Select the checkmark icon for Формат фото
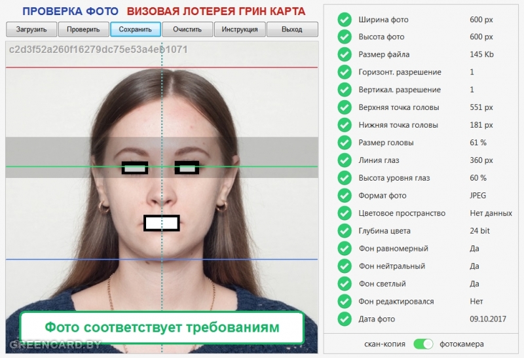Viewport: 524px width, 358px height. coord(345,196)
